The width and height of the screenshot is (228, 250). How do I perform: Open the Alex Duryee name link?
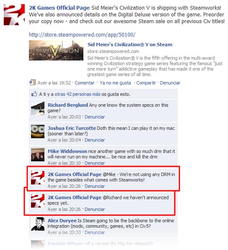click(62, 221)
